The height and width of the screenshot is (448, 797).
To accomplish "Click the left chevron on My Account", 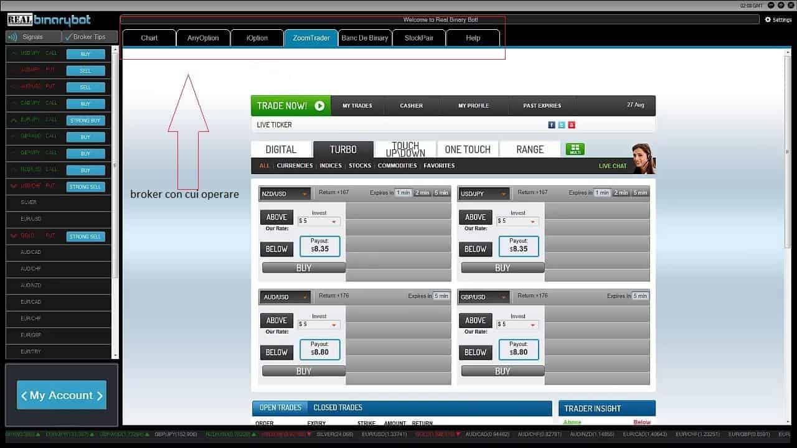I will point(24,396).
